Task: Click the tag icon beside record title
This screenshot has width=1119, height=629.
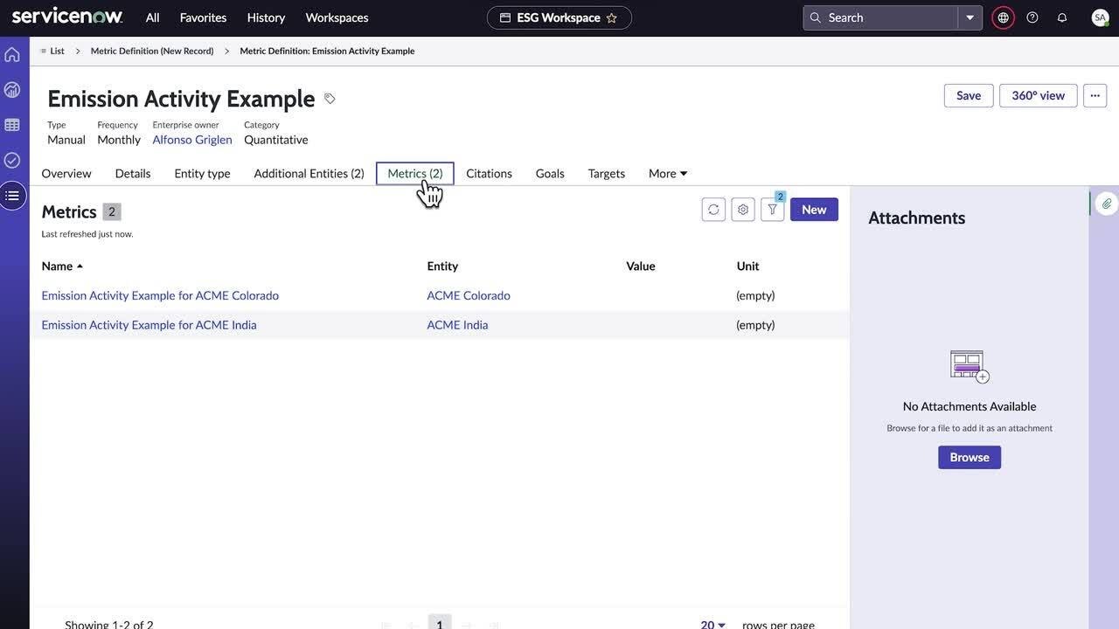Action: pyautogui.click(x=330, y=99)
